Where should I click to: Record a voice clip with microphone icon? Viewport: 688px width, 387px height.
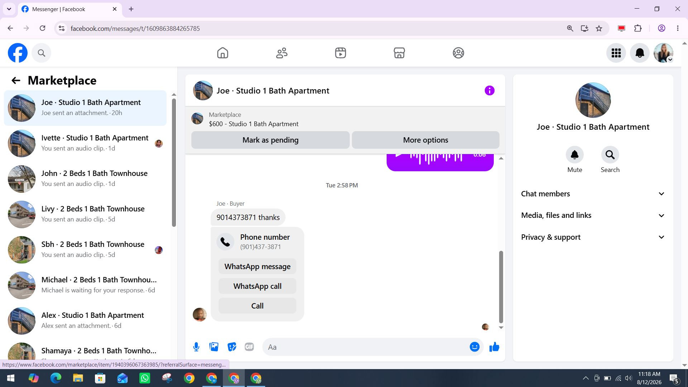(x=196, y=347)
